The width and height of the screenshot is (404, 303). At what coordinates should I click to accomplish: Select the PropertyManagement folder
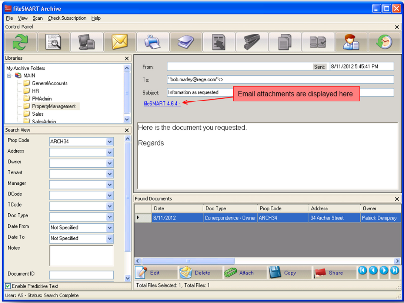pos(54,106)
